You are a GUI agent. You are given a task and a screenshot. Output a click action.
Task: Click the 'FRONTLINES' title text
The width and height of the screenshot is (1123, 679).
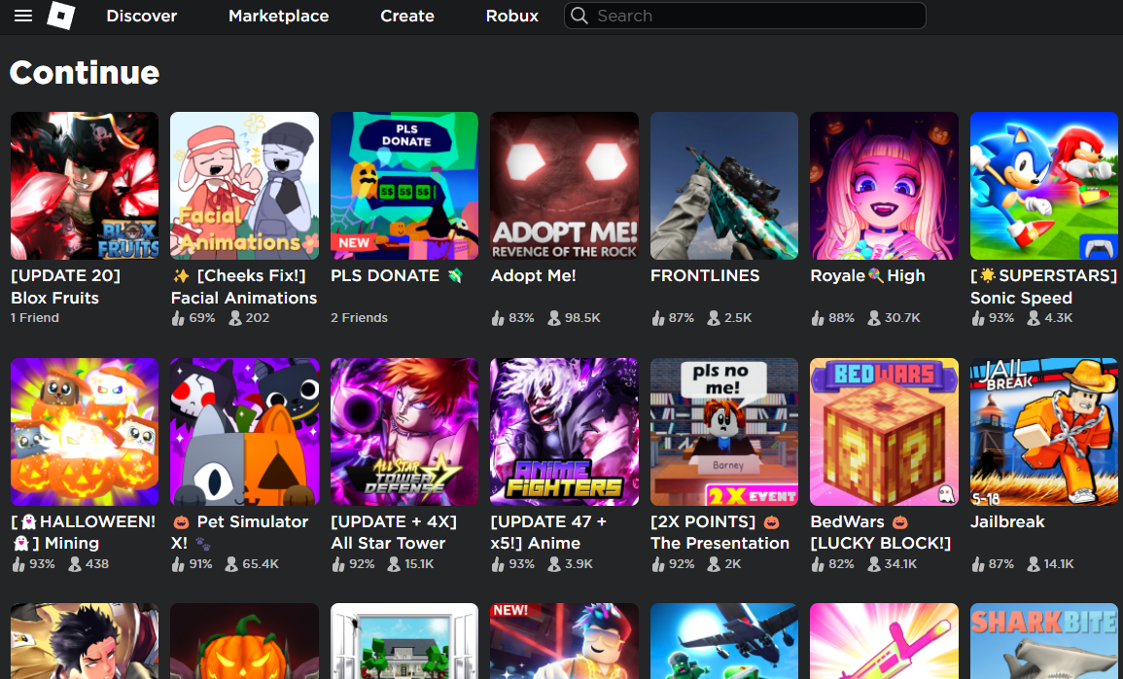[706, 275]
